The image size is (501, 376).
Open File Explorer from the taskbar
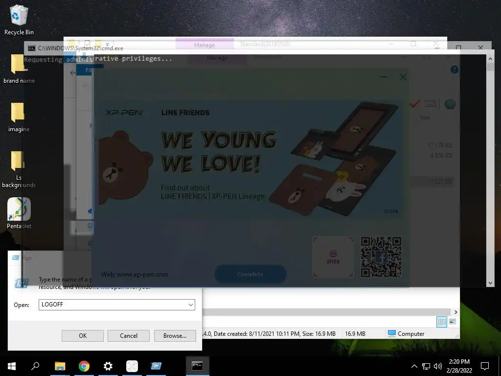coord(60,366)
